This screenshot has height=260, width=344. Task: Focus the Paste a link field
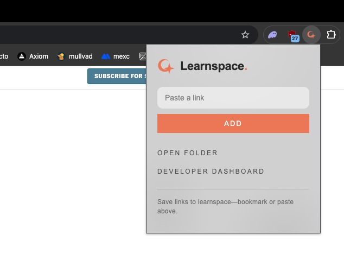click(233, 98)
